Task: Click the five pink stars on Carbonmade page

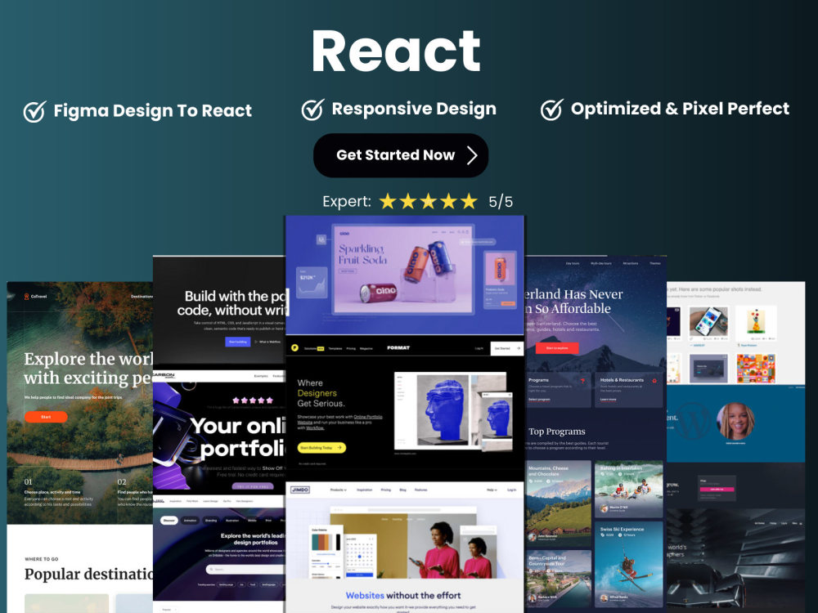Action: coord(253,400)
